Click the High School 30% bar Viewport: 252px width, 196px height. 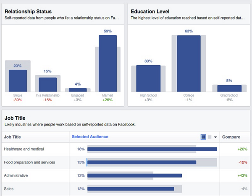click(x=148, y=78)
